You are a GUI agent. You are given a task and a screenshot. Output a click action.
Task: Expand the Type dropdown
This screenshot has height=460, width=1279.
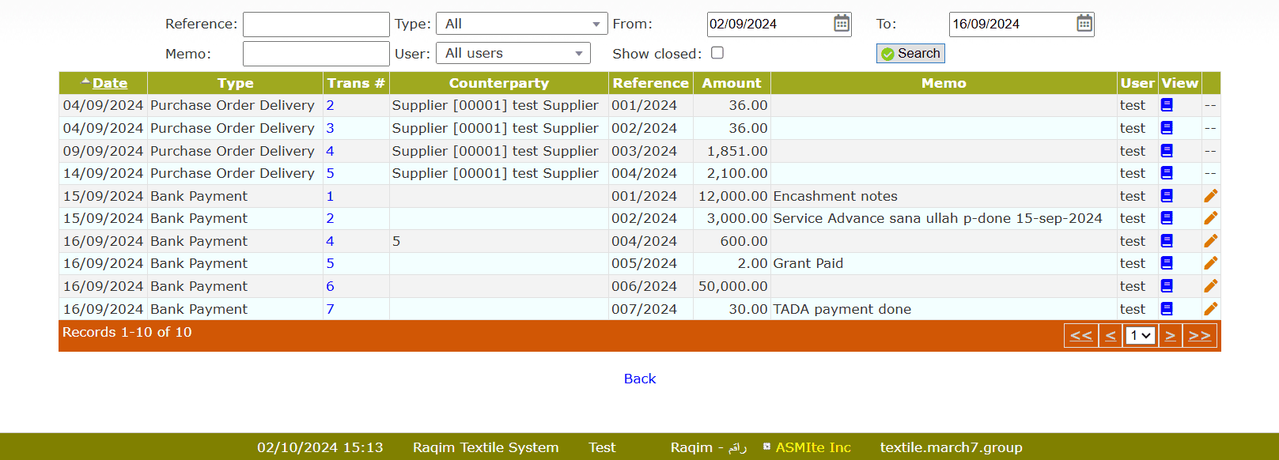tap(521, 24)
